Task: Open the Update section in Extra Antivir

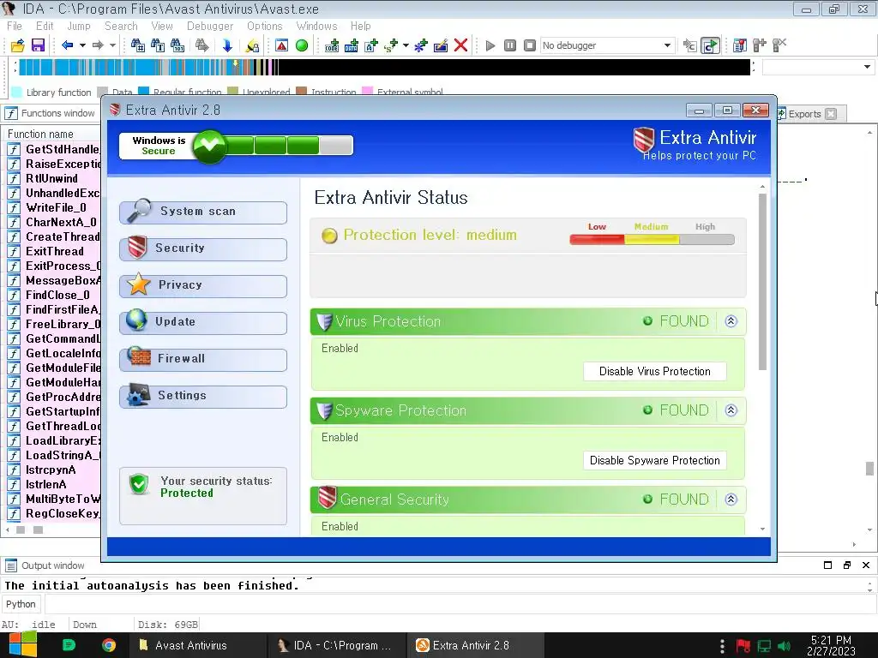Action: [203, 322]
